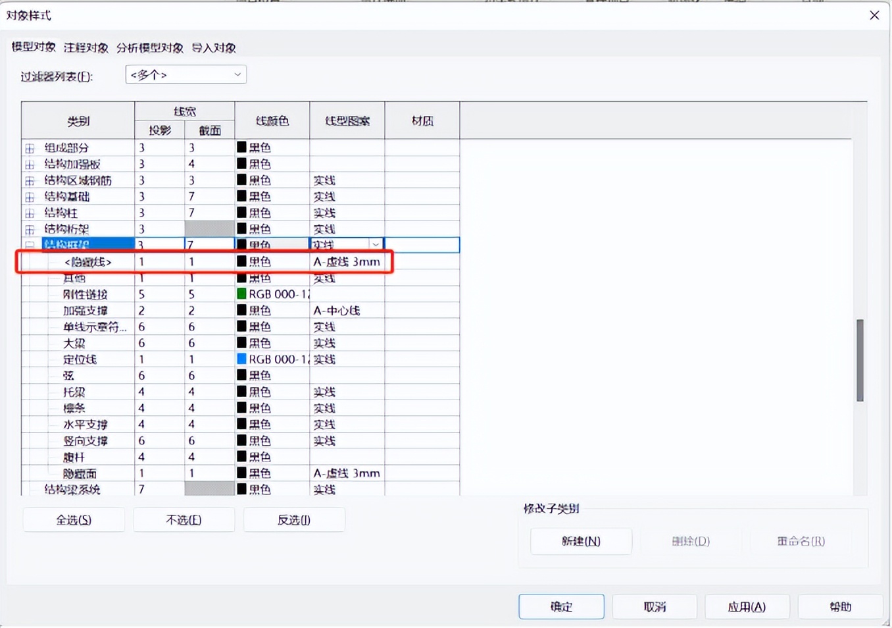
Task: Click the 实线 pattern cell of 结构基础
Action: click(347, 196)
